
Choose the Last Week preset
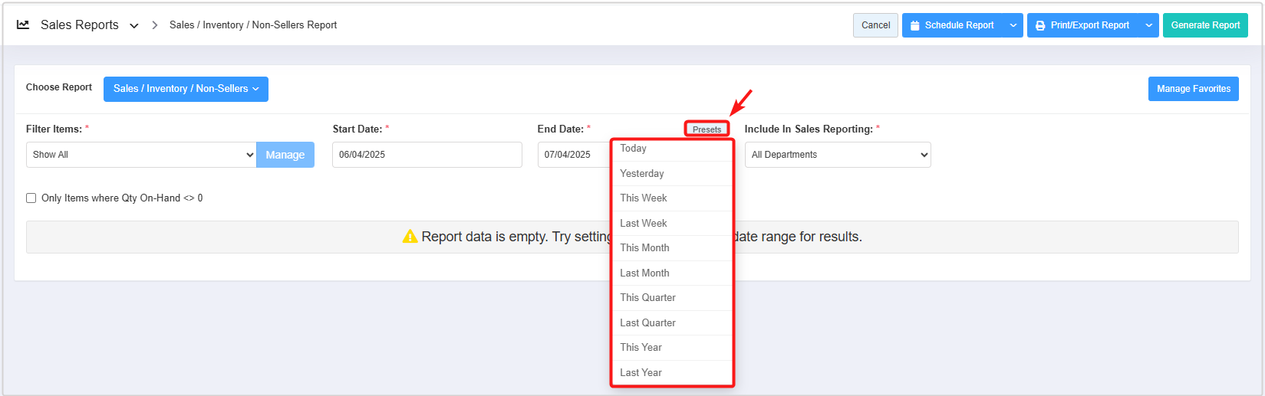tap(644, 223)
